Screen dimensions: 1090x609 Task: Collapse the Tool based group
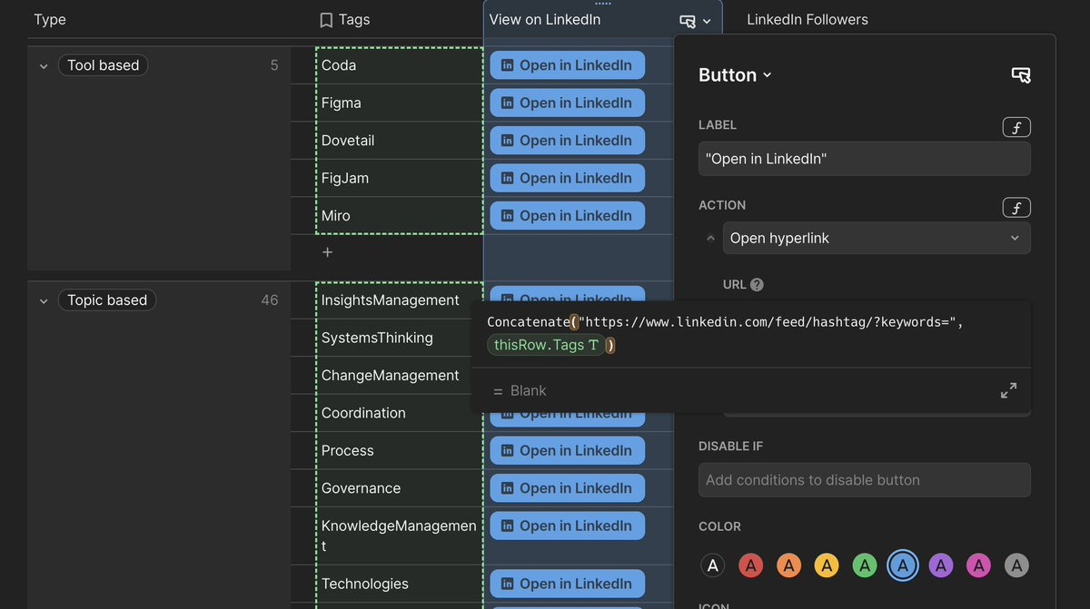[x=44, y=66]
